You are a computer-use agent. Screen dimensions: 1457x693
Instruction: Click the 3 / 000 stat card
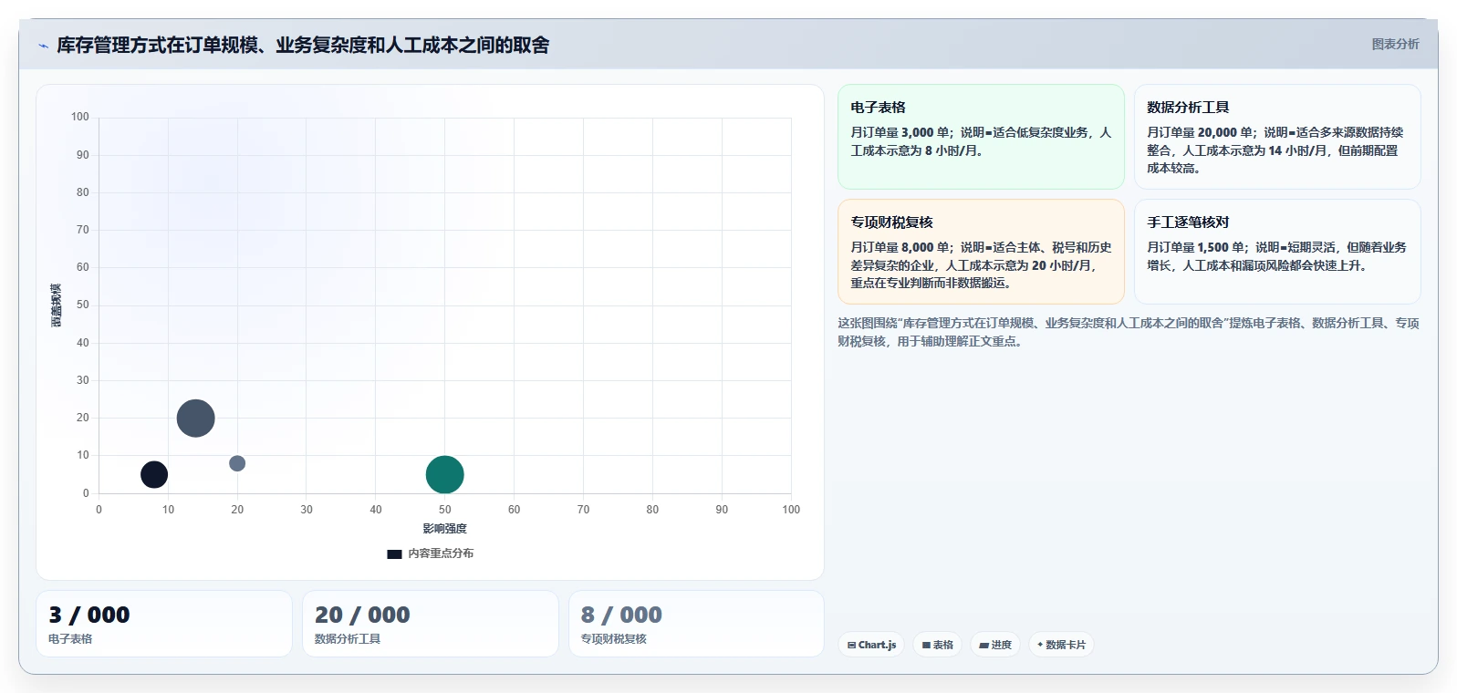click(x=164, y=624)
